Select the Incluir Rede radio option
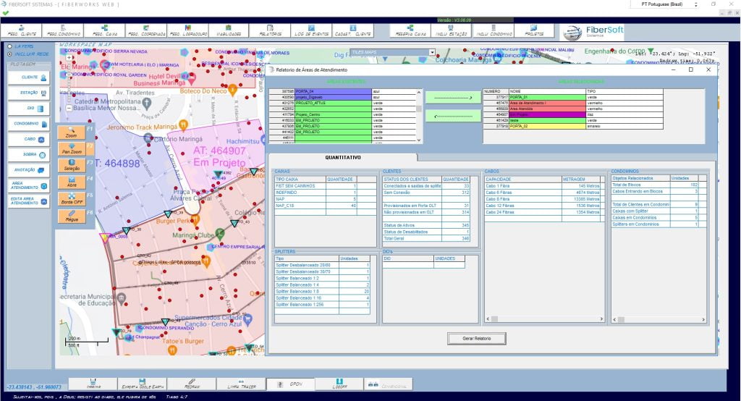741x401 pixels. [9, 54]
